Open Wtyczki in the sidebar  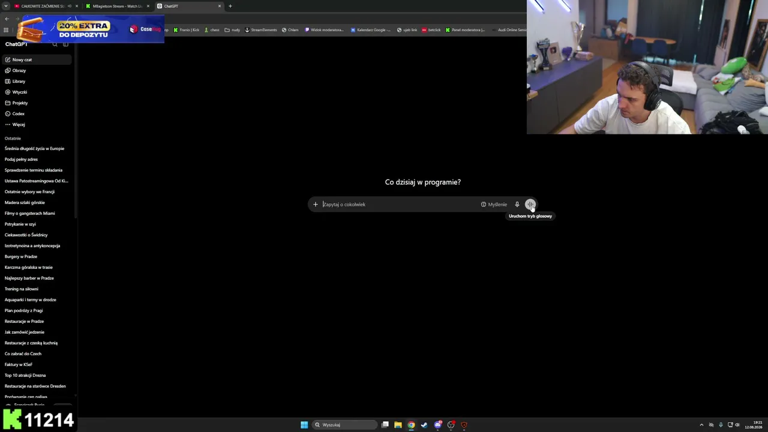[37, 92]
